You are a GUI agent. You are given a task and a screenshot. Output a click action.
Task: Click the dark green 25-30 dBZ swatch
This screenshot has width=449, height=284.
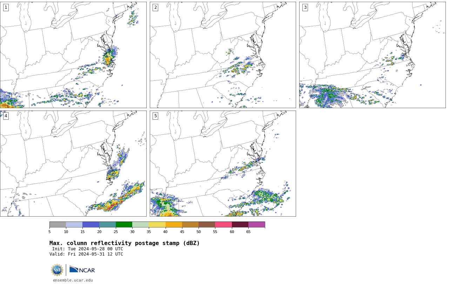point(124,225)
